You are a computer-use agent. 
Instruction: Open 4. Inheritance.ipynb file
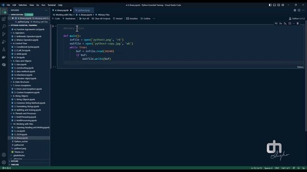[29, 75]
